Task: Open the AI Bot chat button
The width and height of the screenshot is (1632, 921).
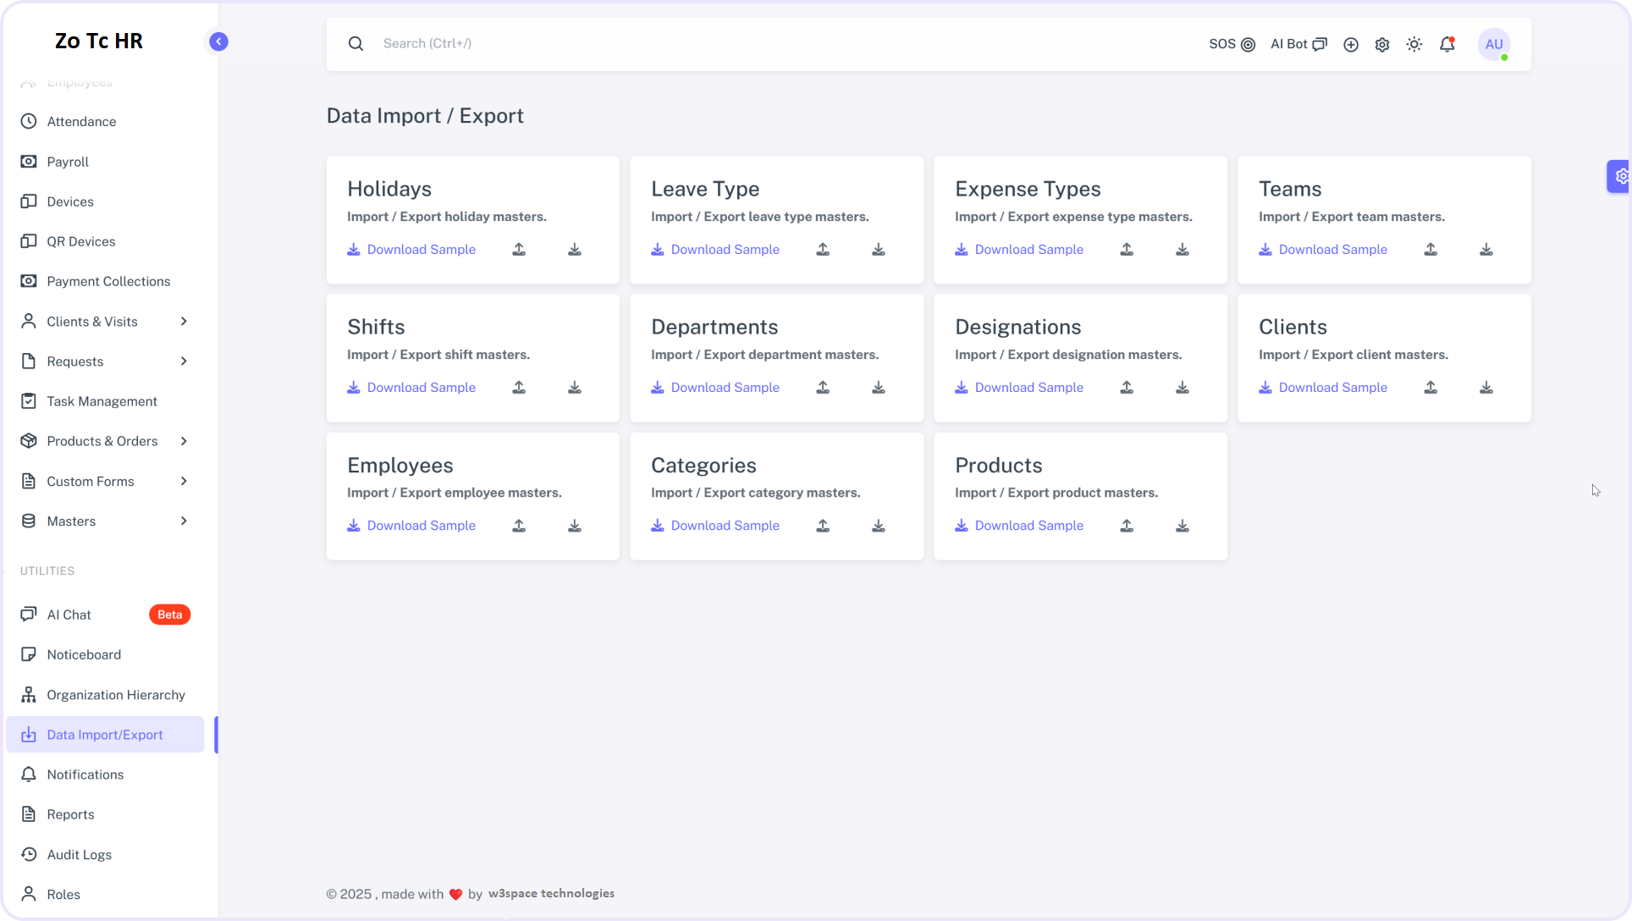Action: [1298, 44]
